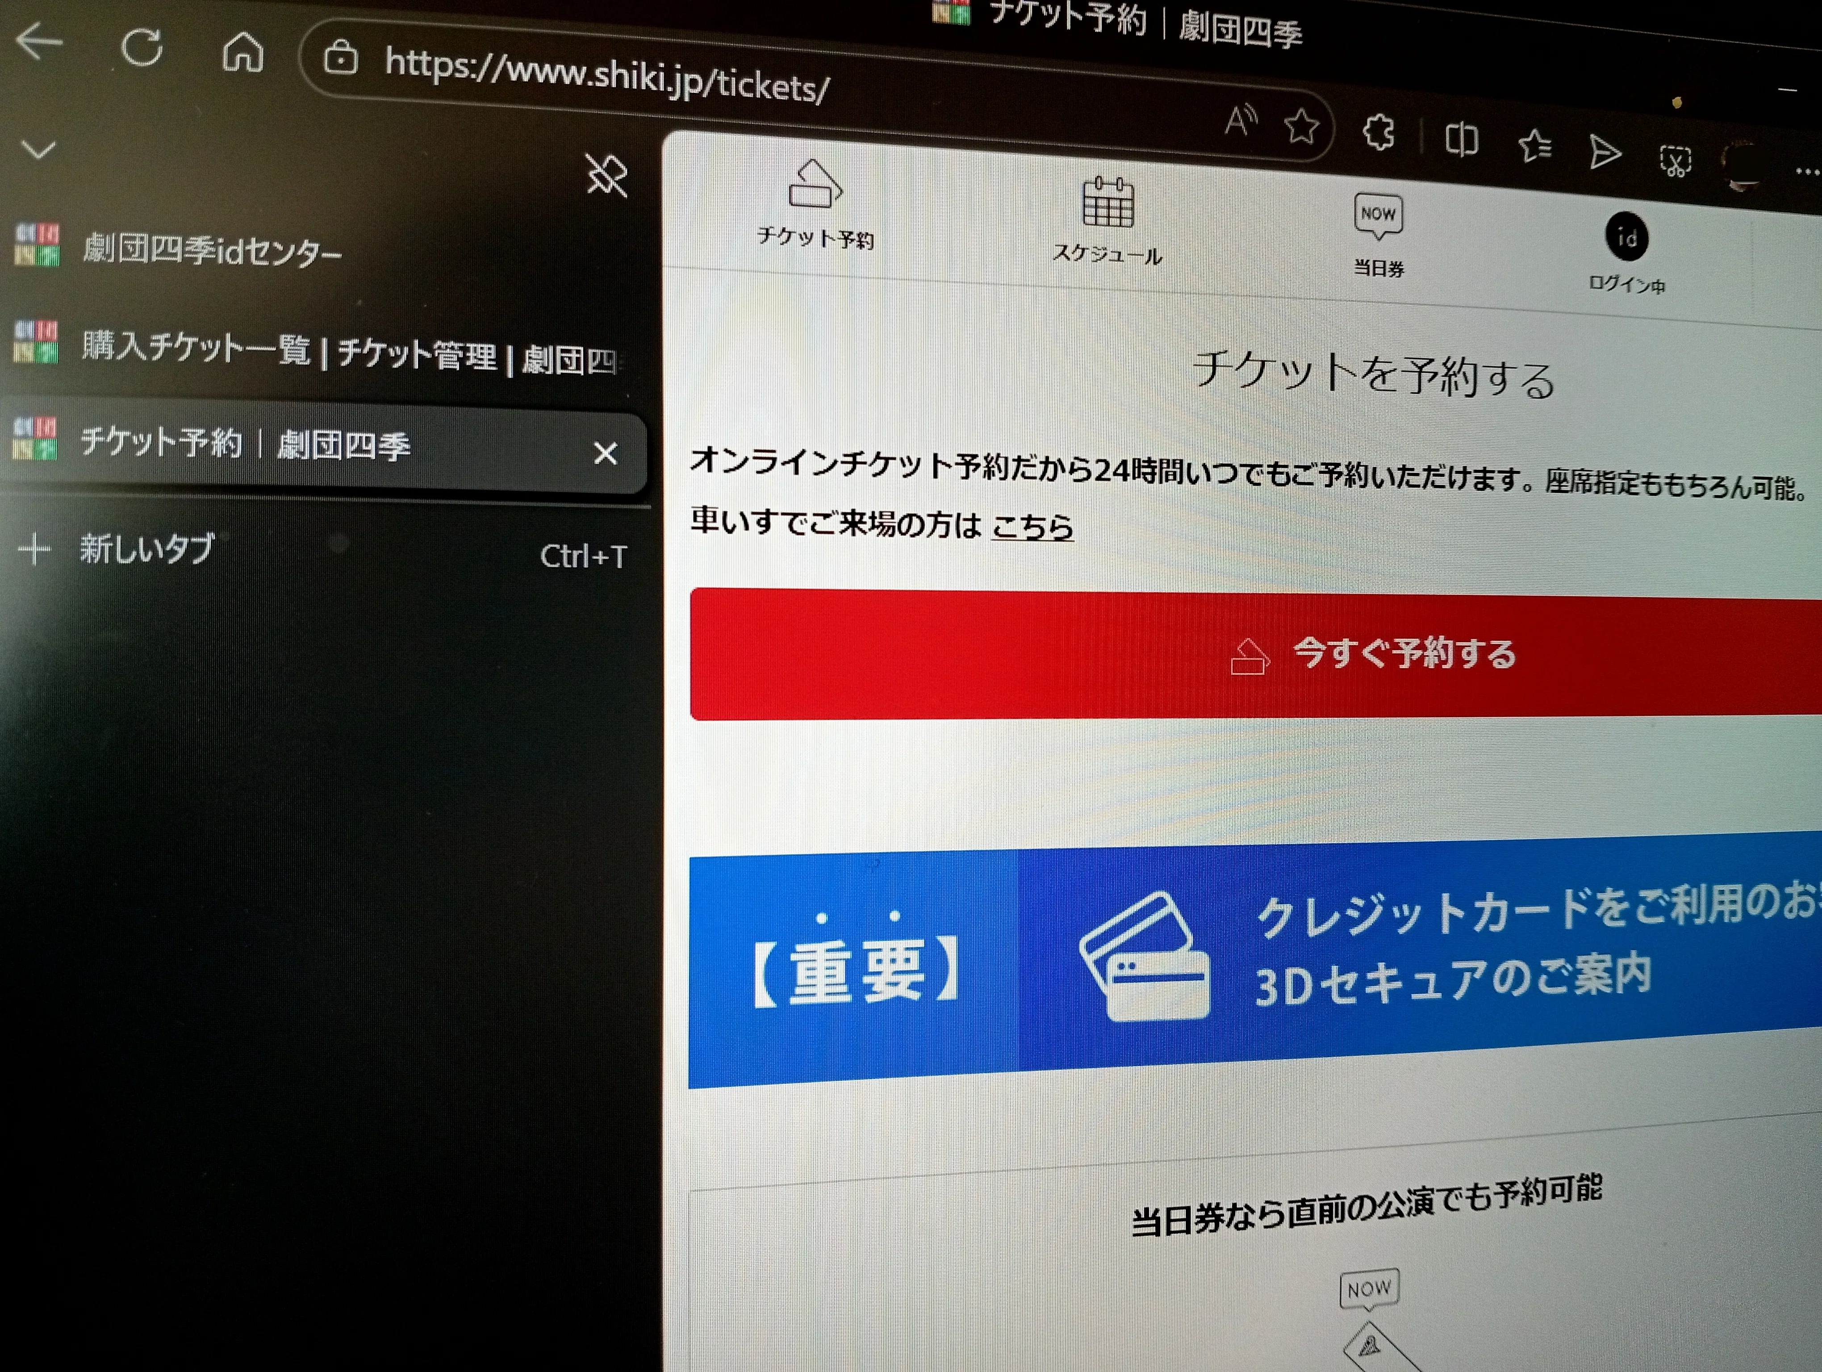Click the red 今すぐ予約する button
The height and width of the screenshot is (1372, 1822).
[1256, 655]
